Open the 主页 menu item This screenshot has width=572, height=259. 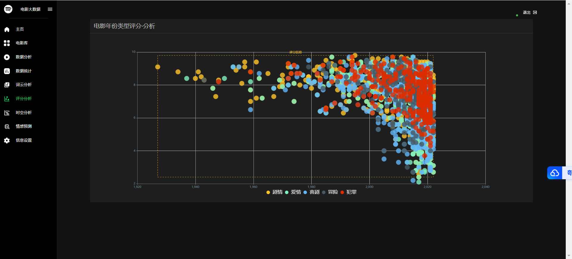click(x=20, y=29)
